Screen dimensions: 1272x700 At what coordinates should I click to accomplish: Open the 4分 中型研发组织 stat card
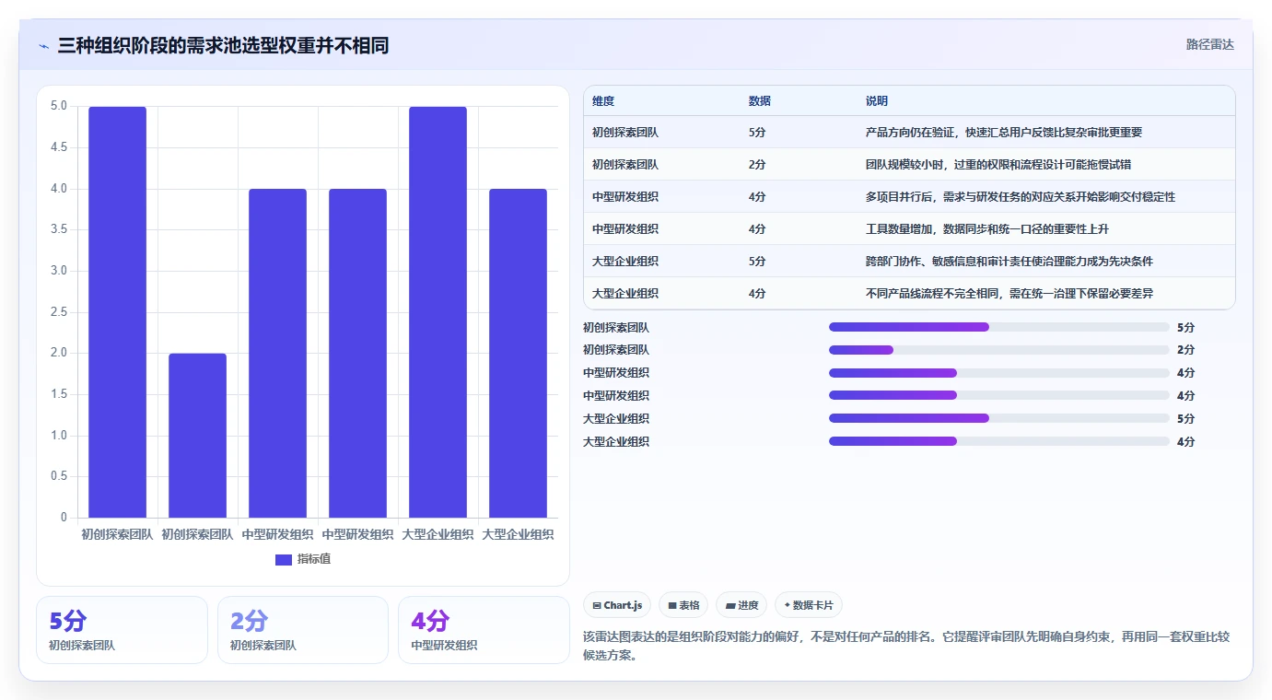[x=484, y=630]
